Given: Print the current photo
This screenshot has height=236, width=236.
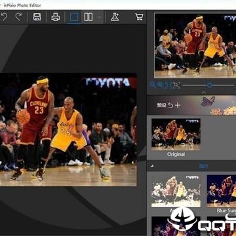Looking at the screenshot, I should (56, 17).
